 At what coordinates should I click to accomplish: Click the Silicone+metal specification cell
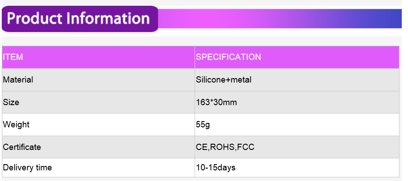coord(224,79)
